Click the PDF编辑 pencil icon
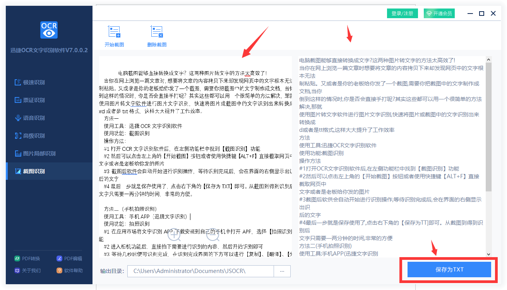The image size is (507, 290). (x=59, y=259)
